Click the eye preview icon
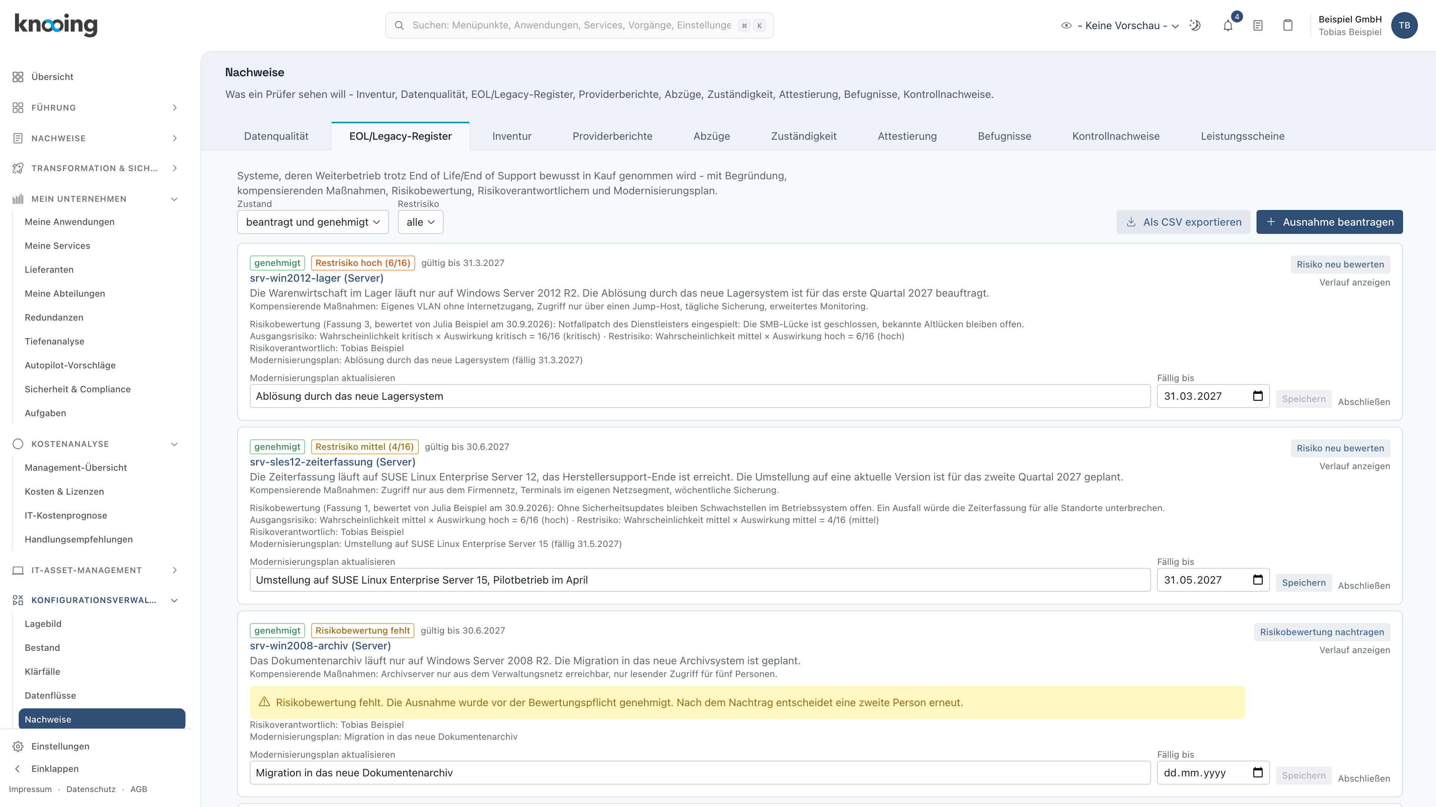 point(1067,26)
